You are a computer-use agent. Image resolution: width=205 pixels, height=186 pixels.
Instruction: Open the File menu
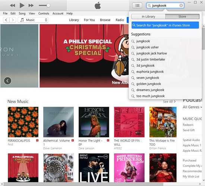[x=5, y=13]
